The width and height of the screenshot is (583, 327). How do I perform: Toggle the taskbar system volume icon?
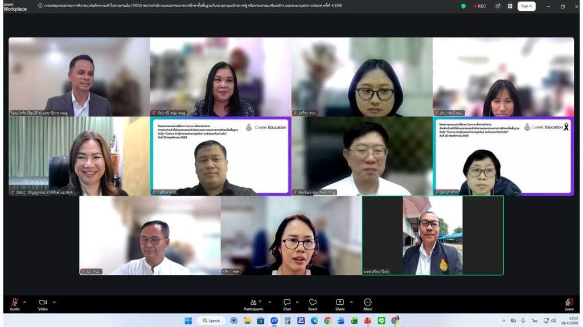coord(553,321)
